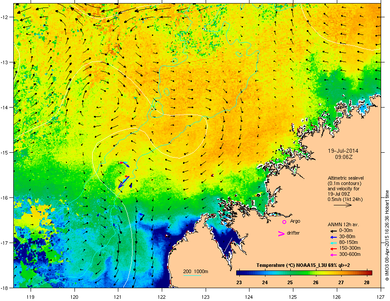Click the 'Altimetric sealevel' caption
Screen dimensions: 390x301
pyautogui.click(x=346, y=178)
